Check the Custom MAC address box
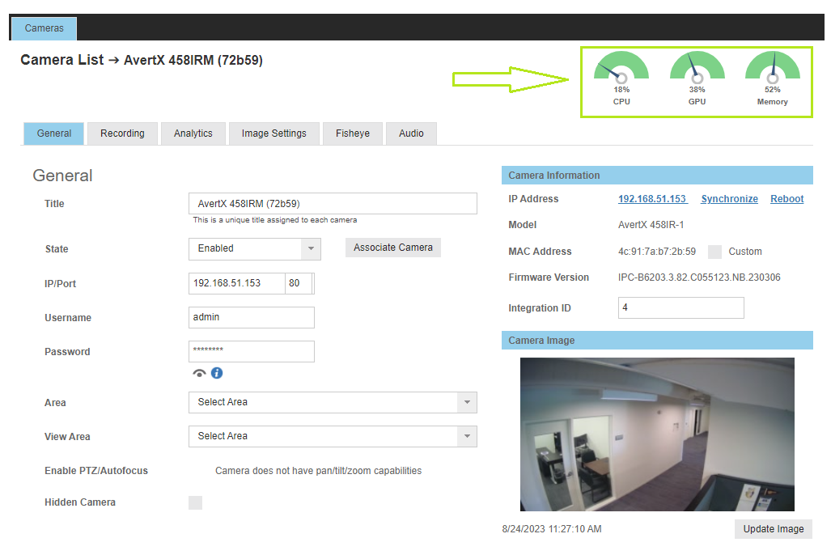The image size is (831, 555). 714,252
